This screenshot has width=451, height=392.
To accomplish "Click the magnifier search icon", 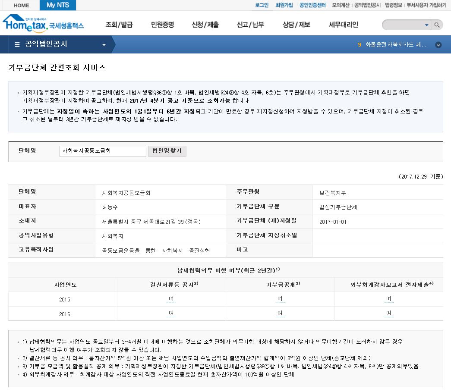I will pos(437,25).
